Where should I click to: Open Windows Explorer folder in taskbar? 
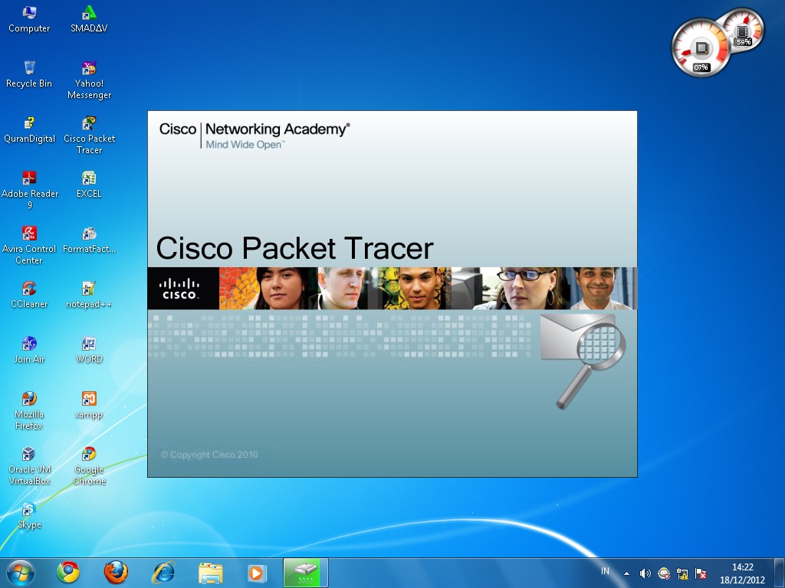pos(211,573)
